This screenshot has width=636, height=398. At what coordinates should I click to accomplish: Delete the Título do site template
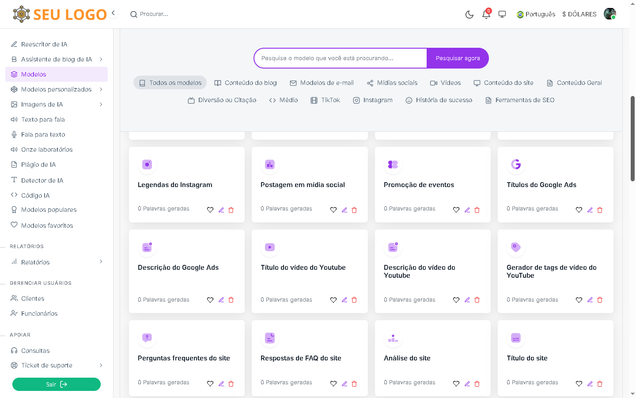[x=600, y=384]
